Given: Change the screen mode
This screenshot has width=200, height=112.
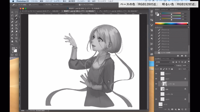Looking at the screenshot, I should 16,55.
